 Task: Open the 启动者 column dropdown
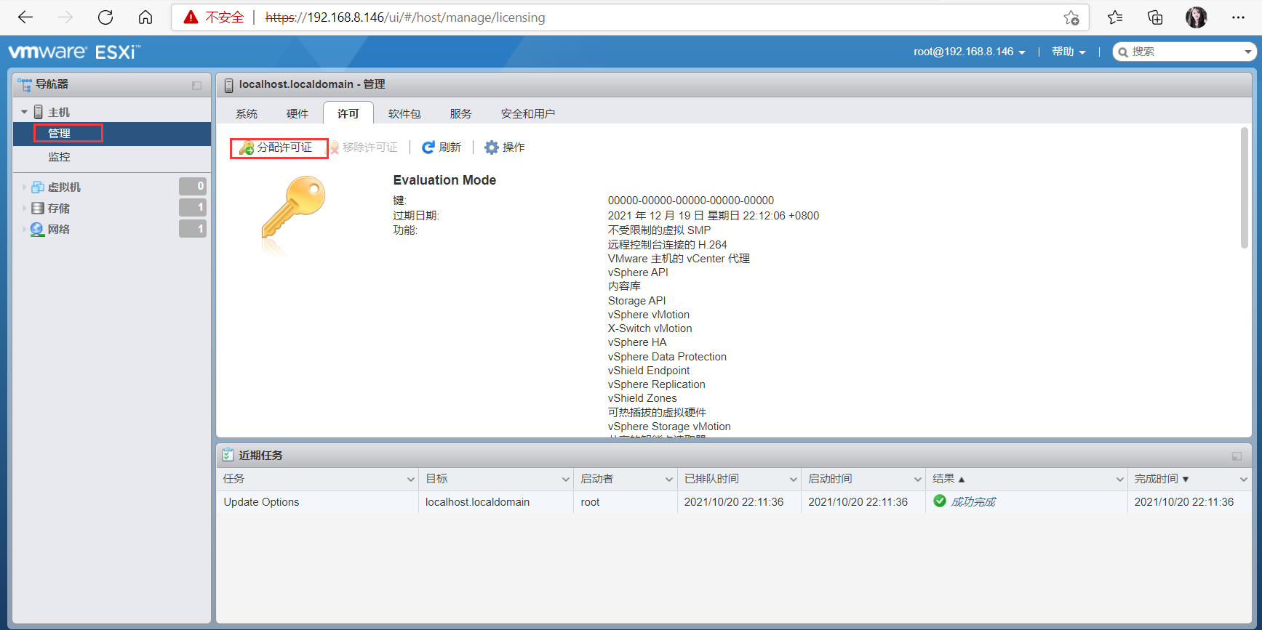pos(669,479)
